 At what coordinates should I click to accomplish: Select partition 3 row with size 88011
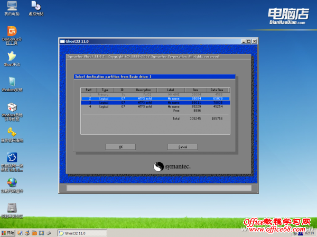click(x=155, y=103)
